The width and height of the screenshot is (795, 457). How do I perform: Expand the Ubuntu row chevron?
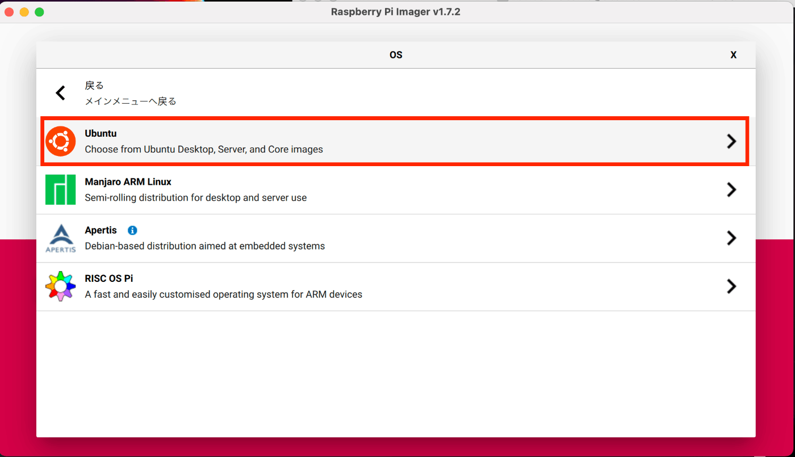(731, 141)
